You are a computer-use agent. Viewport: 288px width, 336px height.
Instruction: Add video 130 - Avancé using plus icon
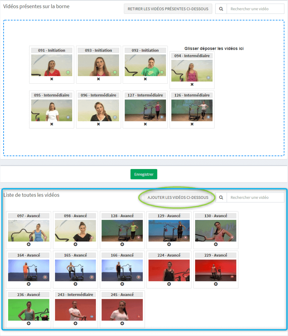(216, 244)
